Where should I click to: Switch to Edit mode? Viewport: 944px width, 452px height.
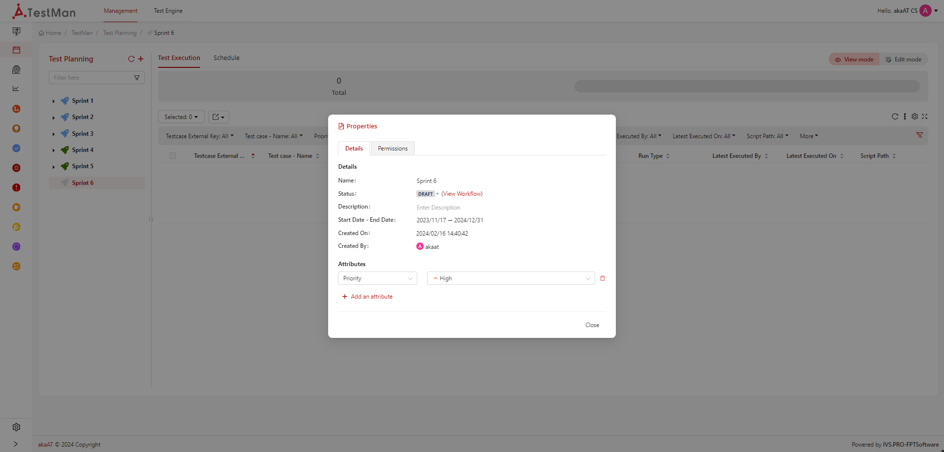coord(904,60)
